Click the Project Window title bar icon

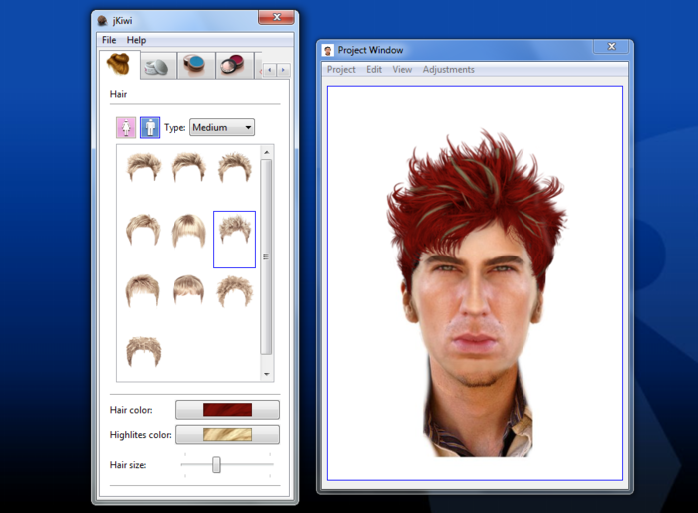tap(328, 50)
